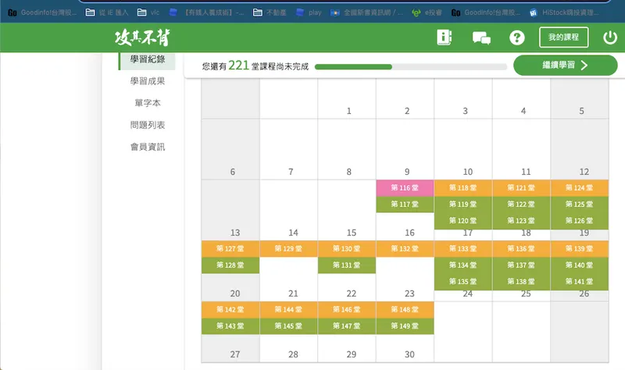Open lesson 第 129 堂
Viewport: 625px width, 370px height.
(x=288, y=249)
